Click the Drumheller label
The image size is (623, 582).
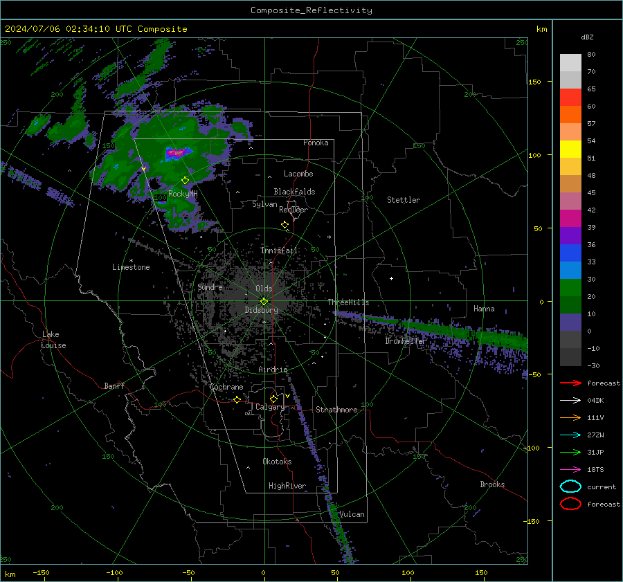click(x=405, y=341)
